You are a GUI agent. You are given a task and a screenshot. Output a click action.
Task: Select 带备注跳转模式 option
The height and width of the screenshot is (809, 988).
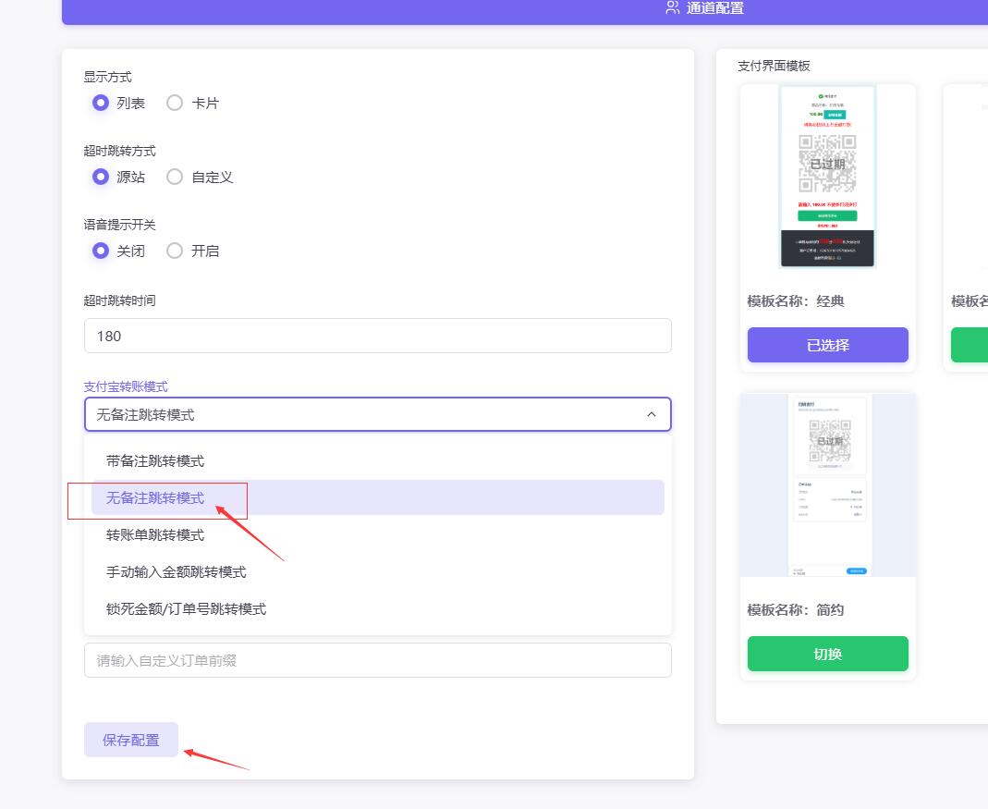click(155, 460)
